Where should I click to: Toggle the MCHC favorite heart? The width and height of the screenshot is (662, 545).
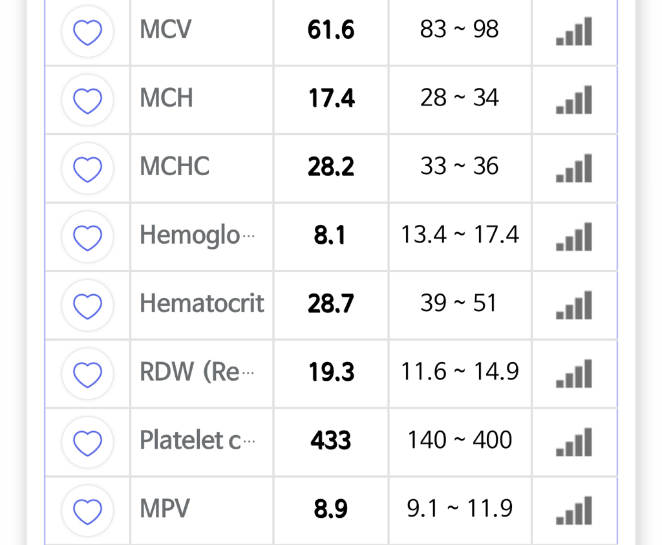pyautogui.click(x=87, y=169)
